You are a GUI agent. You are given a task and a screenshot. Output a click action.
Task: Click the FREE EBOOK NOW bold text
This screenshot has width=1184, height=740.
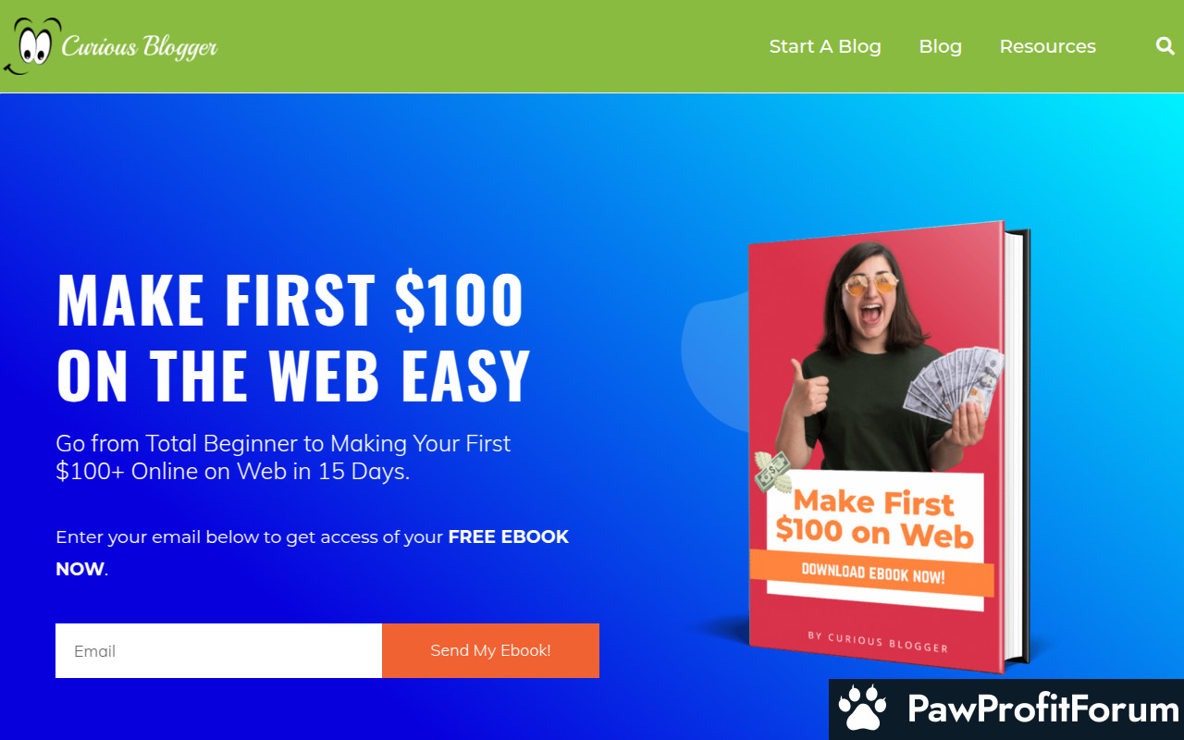coord(313,552)
